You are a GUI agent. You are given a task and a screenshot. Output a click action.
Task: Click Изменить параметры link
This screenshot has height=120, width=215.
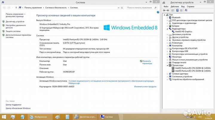pos(147,62)
